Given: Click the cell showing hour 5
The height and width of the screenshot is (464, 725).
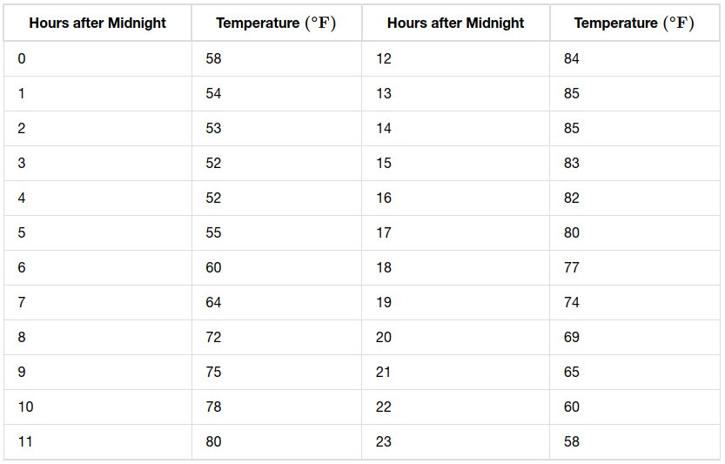Looking at the screenshot, I should (x=97, y=232).
